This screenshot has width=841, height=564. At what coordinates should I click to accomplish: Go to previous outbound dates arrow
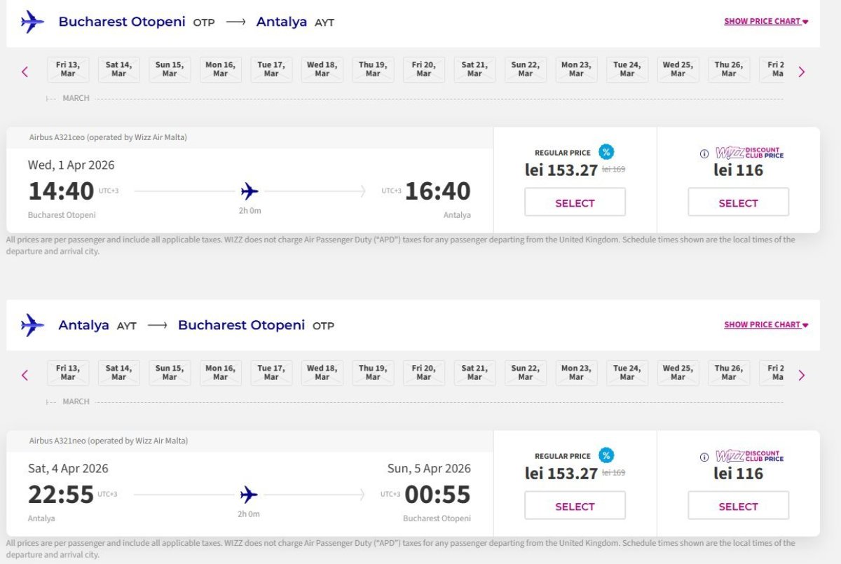click(x=25, y=71)
